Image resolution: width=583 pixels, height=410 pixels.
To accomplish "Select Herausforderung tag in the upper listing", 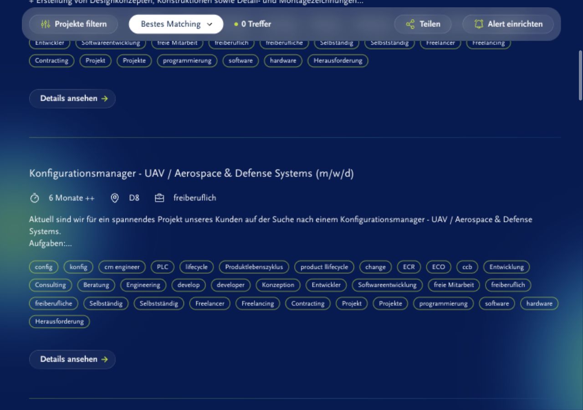I will [338, 61].
